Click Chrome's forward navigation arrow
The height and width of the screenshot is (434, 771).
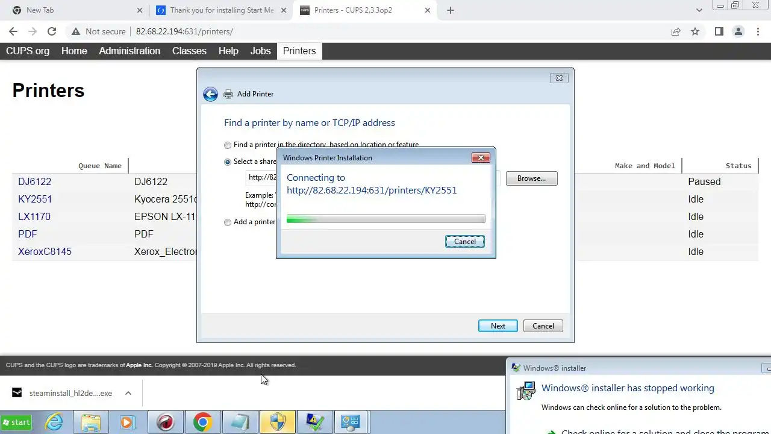tap(33, 31)
